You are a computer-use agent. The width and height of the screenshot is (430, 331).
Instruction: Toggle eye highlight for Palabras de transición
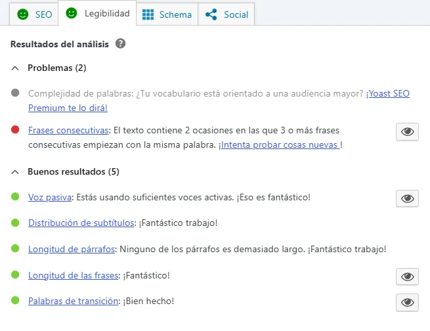pos(407,302)
